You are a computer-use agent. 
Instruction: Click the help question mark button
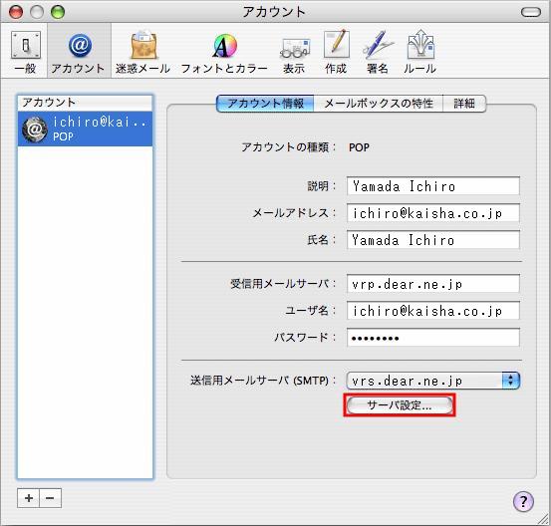point(523,501)
